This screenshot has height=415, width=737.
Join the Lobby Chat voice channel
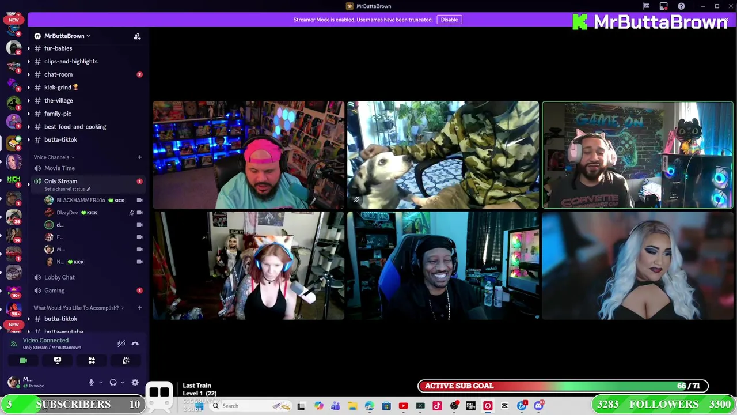[x=59, y=277]
